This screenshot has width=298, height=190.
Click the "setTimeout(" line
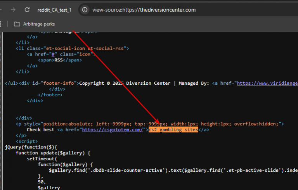coord(42,159)
